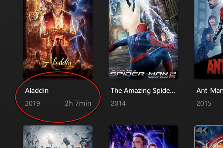This screenshot has height=148, width=223.
Task: Click the Ant-Man title label
Action: pos(210,91)
